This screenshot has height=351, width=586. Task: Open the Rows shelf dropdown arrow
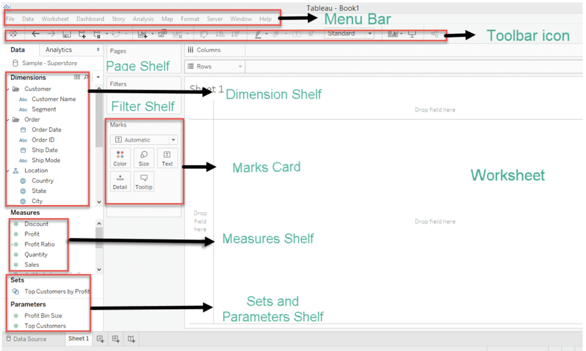point(240,66)
